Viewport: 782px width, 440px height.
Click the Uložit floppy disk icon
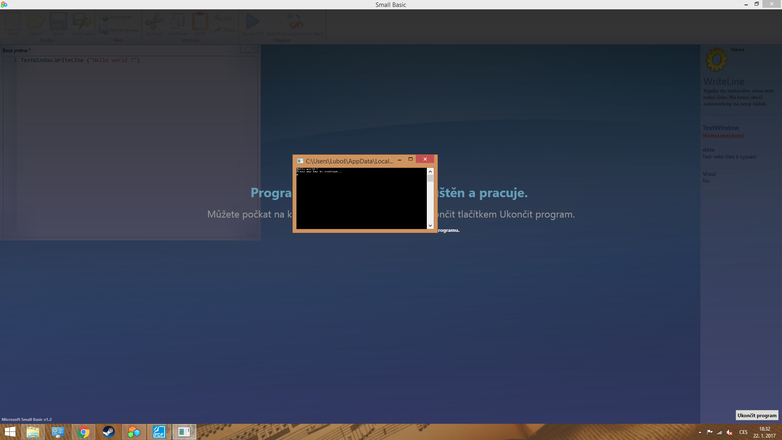pos(58,22)
